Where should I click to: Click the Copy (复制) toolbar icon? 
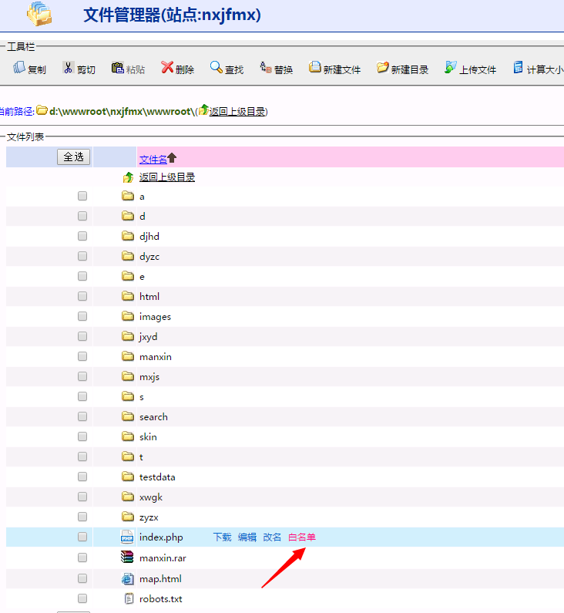(20, 68)
